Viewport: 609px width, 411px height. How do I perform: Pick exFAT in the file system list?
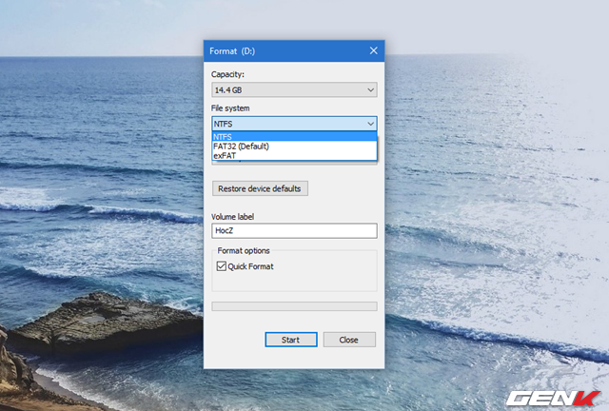point(294,155)
